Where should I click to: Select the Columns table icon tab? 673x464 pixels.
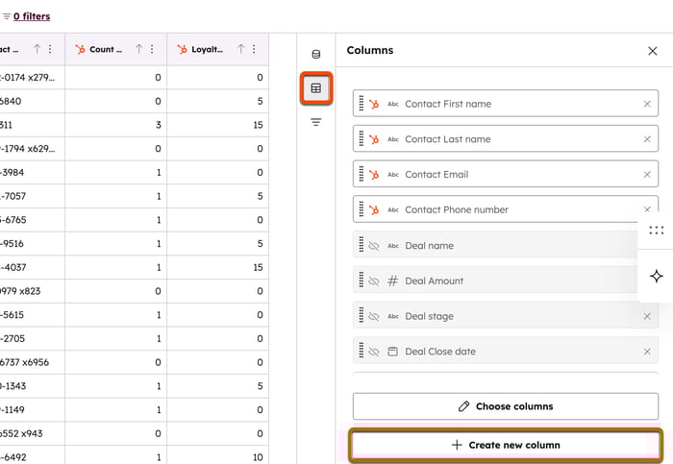point(316,88)
